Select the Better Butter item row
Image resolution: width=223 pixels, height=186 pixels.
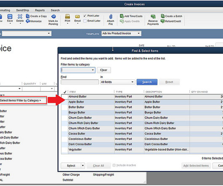(x=142, y=107)
